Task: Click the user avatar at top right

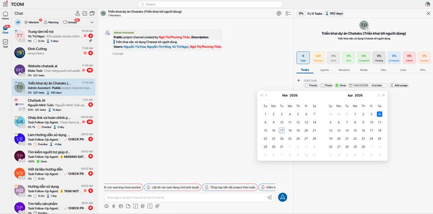Action: pos(427,4)
